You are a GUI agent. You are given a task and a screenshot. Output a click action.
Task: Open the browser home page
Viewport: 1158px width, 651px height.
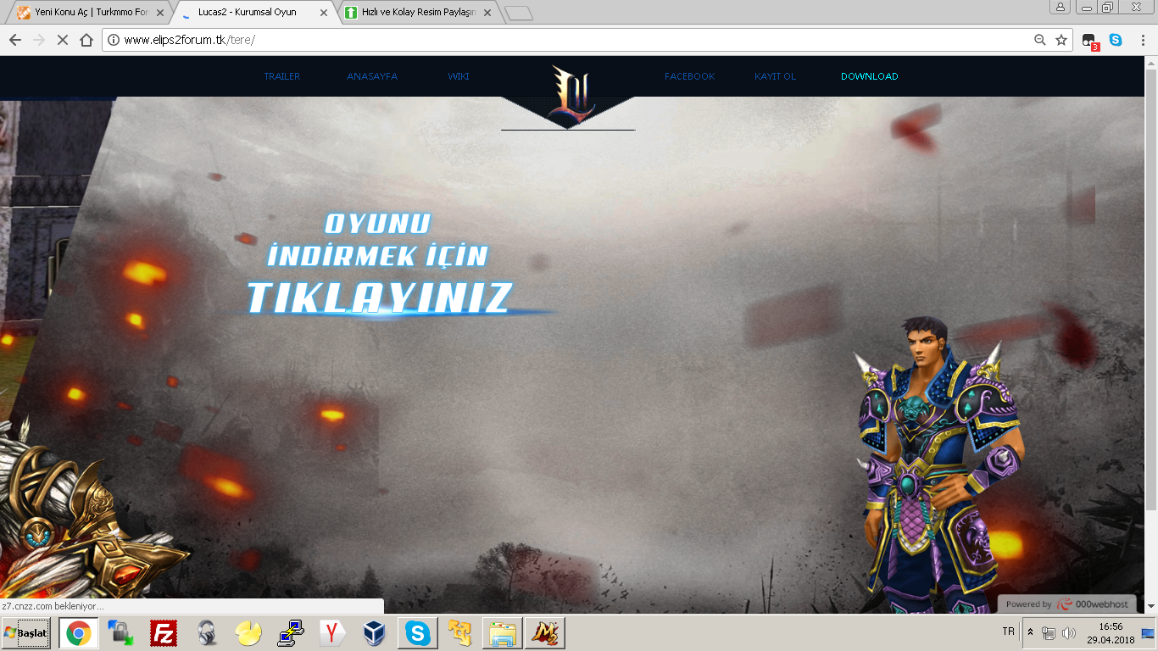tap(86, 40)
